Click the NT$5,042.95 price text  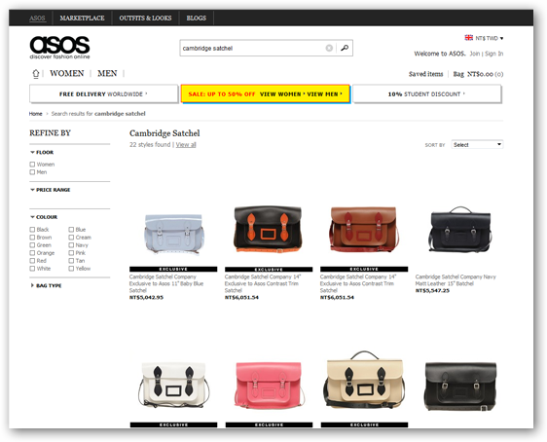click(146, 297)
